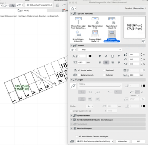
Task: Open Volllinie line type dropdown
Action: (x=100, y=86)
